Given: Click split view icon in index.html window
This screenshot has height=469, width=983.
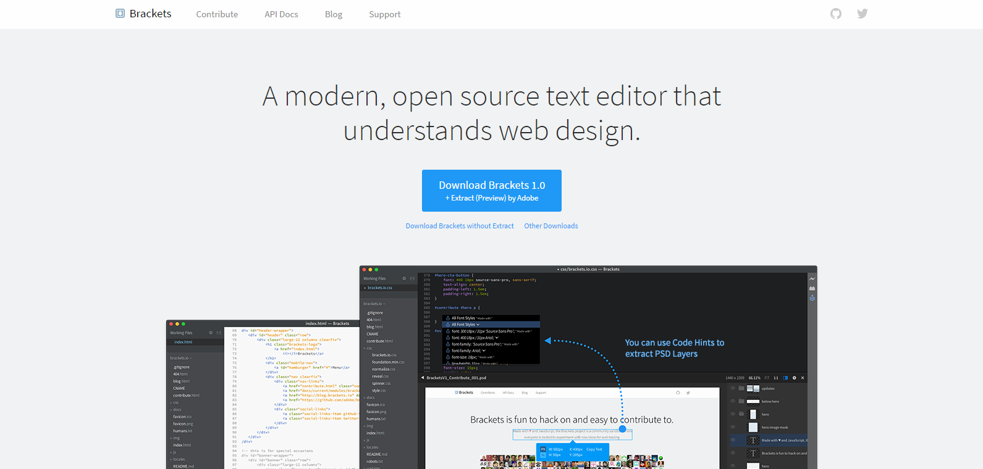Looking at the screenshot, I should click(x=219, y=333).
